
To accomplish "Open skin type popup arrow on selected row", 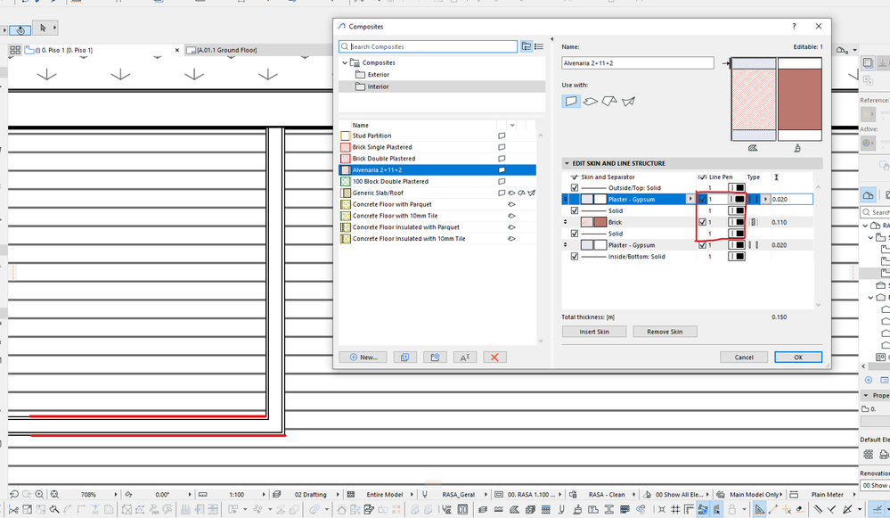I will [x=765, y=200].
